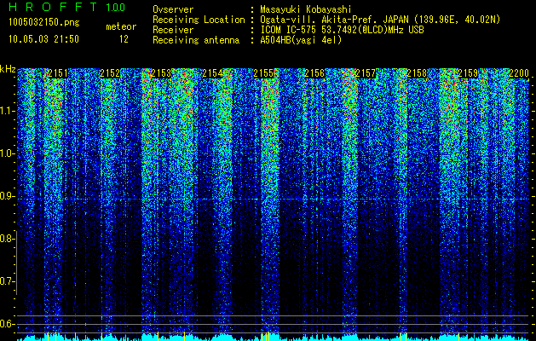Click the ICOM IC-575 receiver text

[x=342, y=30]
